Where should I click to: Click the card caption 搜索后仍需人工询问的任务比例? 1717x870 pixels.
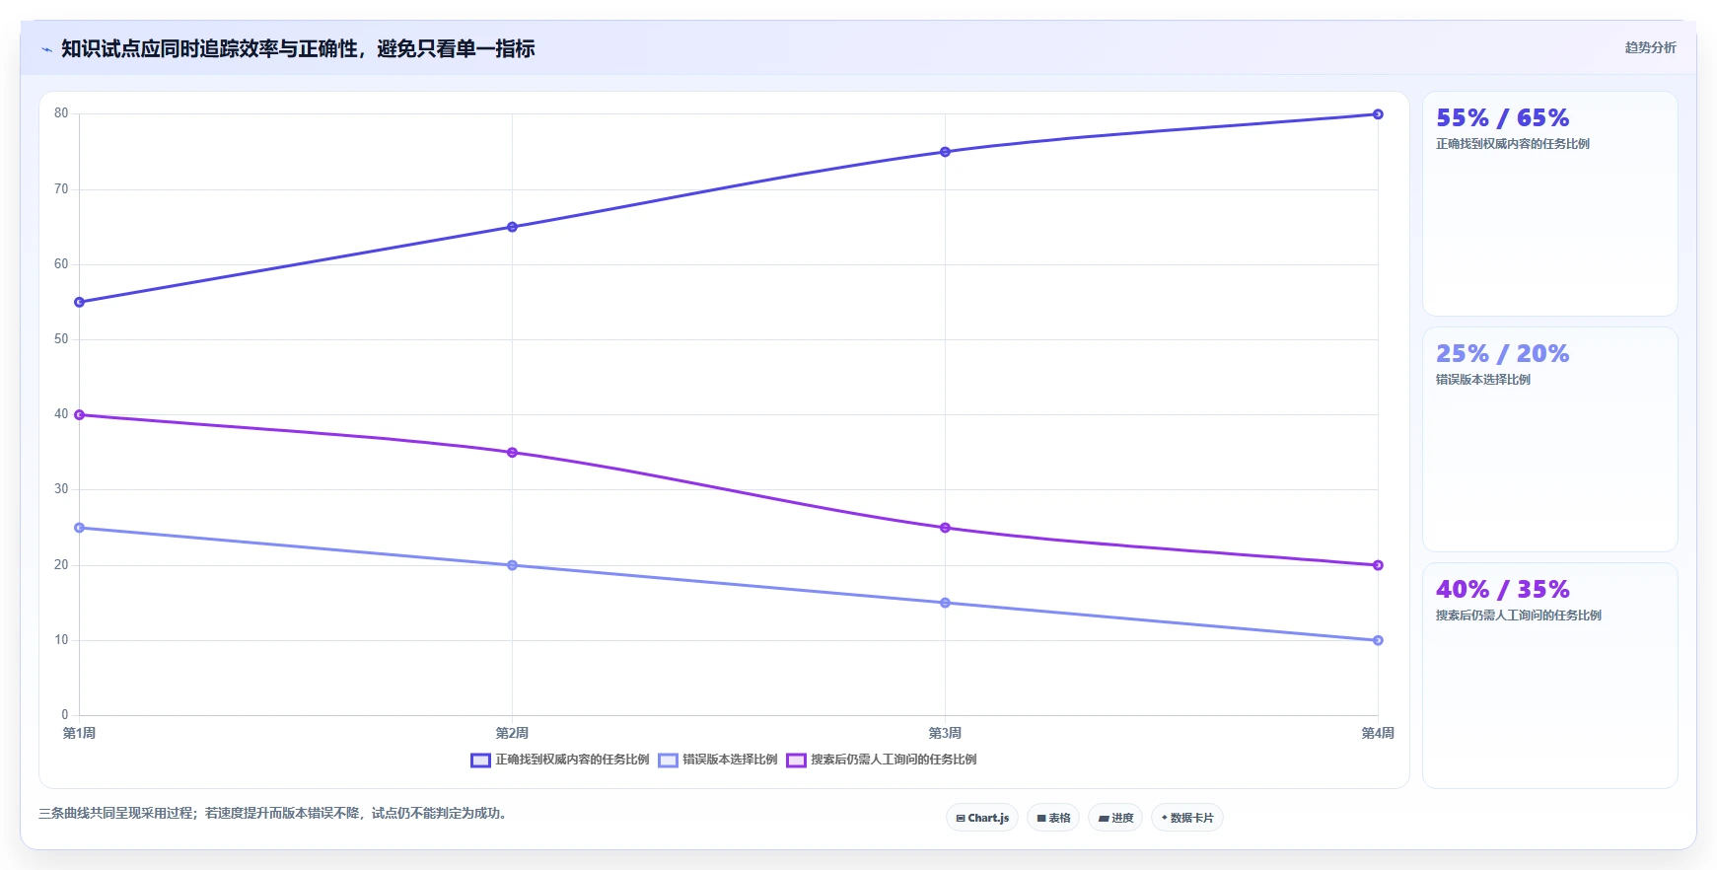[1519, 616]
